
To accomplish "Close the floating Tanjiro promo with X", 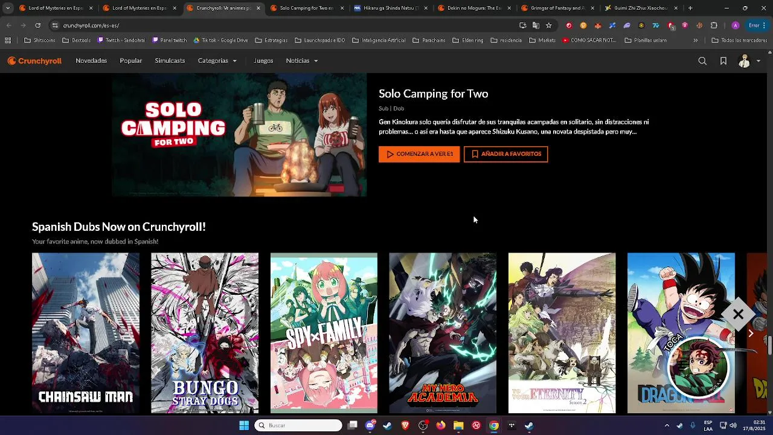I will click(738, 314).
